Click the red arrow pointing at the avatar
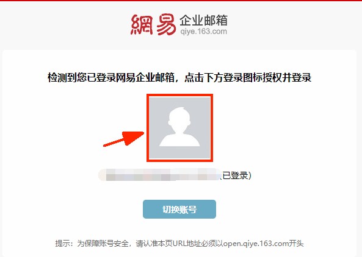The width and height of the screenshot is (362, 257). (x=124, y=139)
